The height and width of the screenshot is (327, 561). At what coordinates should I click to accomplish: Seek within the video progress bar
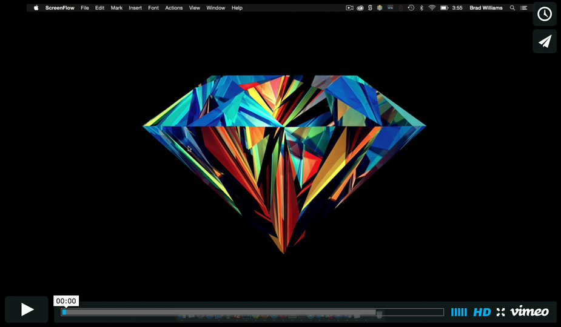point(243,312)
